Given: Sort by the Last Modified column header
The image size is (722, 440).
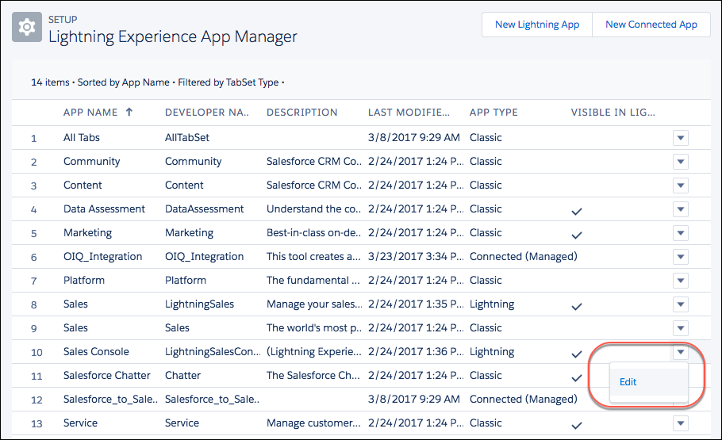Looking at the screenshot, I should [x=409, y=113].
